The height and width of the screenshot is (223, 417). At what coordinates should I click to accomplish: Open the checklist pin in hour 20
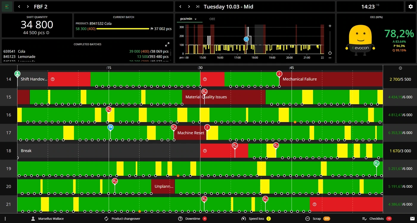point(115,181)
